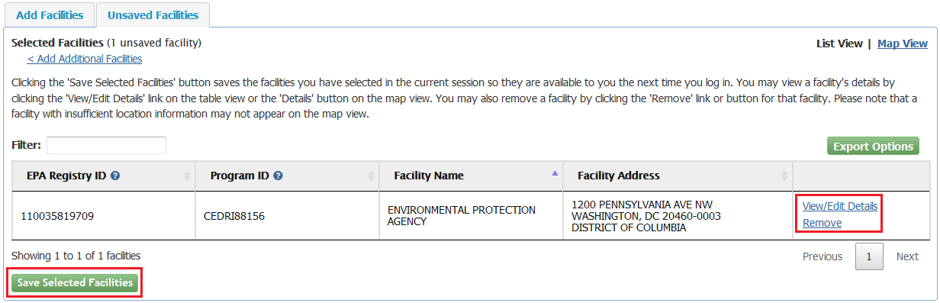Viewport: 940px width, 303px height.
Task: Go to Previous page
Action: 822,256
